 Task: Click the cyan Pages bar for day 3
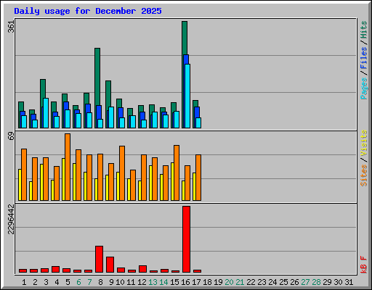pyautogui.click(x=46, y=113)
